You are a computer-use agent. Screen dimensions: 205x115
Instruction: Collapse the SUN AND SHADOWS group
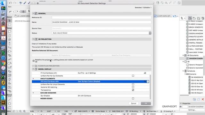click(x=33, y=93)
